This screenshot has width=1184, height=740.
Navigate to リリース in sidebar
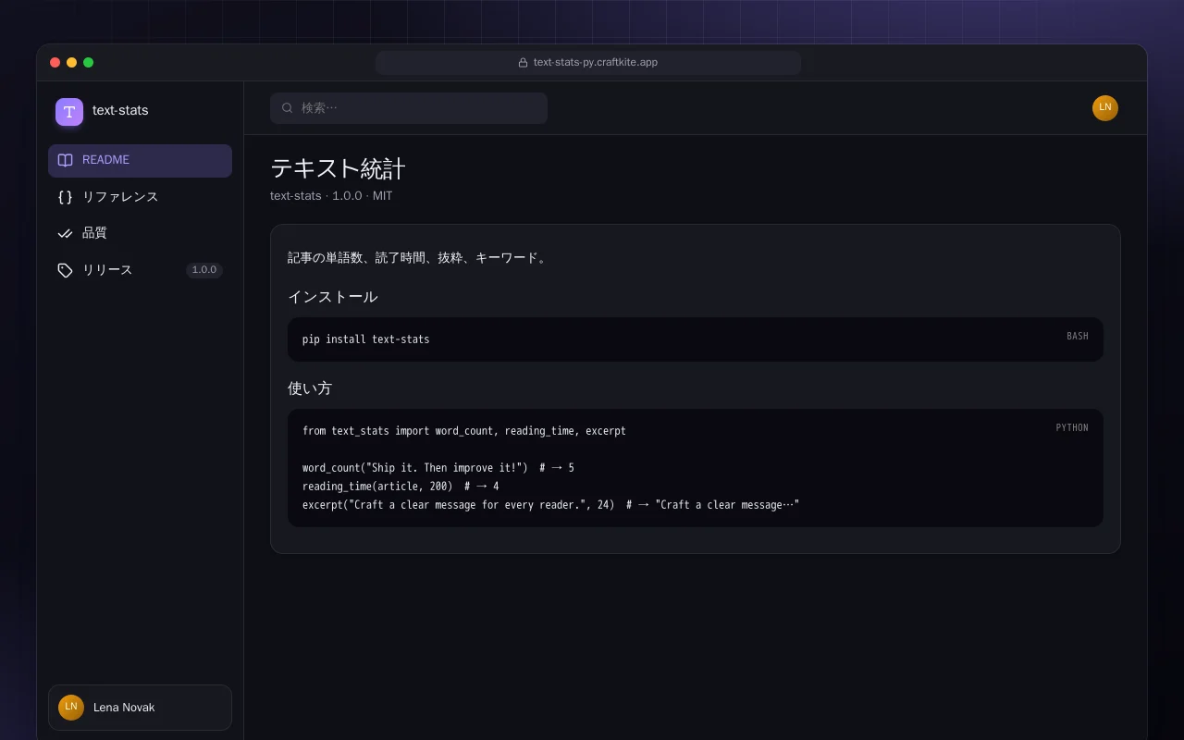pos(140,270)
